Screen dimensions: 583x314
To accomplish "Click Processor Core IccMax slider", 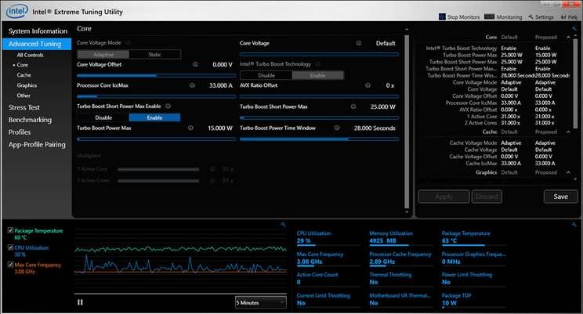I will tap(156, 96).
